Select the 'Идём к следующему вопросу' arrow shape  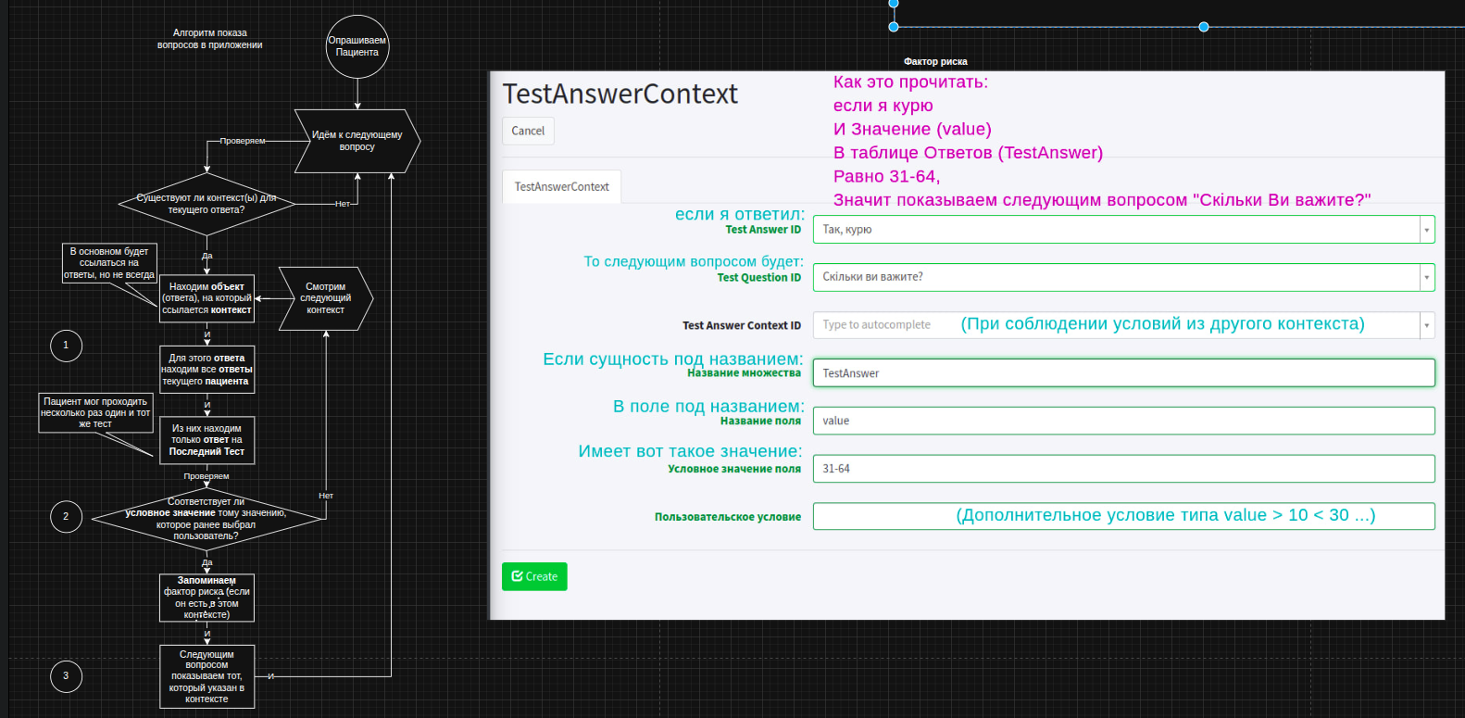[x=357, y=141]
